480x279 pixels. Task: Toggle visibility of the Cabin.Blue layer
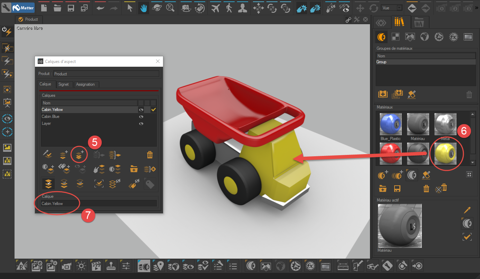coord(141,117)
